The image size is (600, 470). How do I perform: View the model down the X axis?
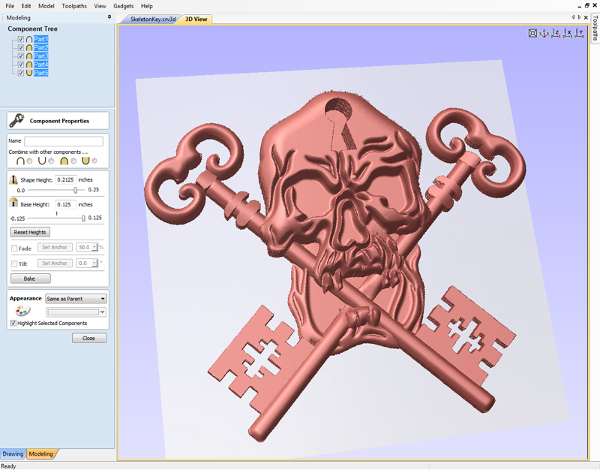click(568, 33)
